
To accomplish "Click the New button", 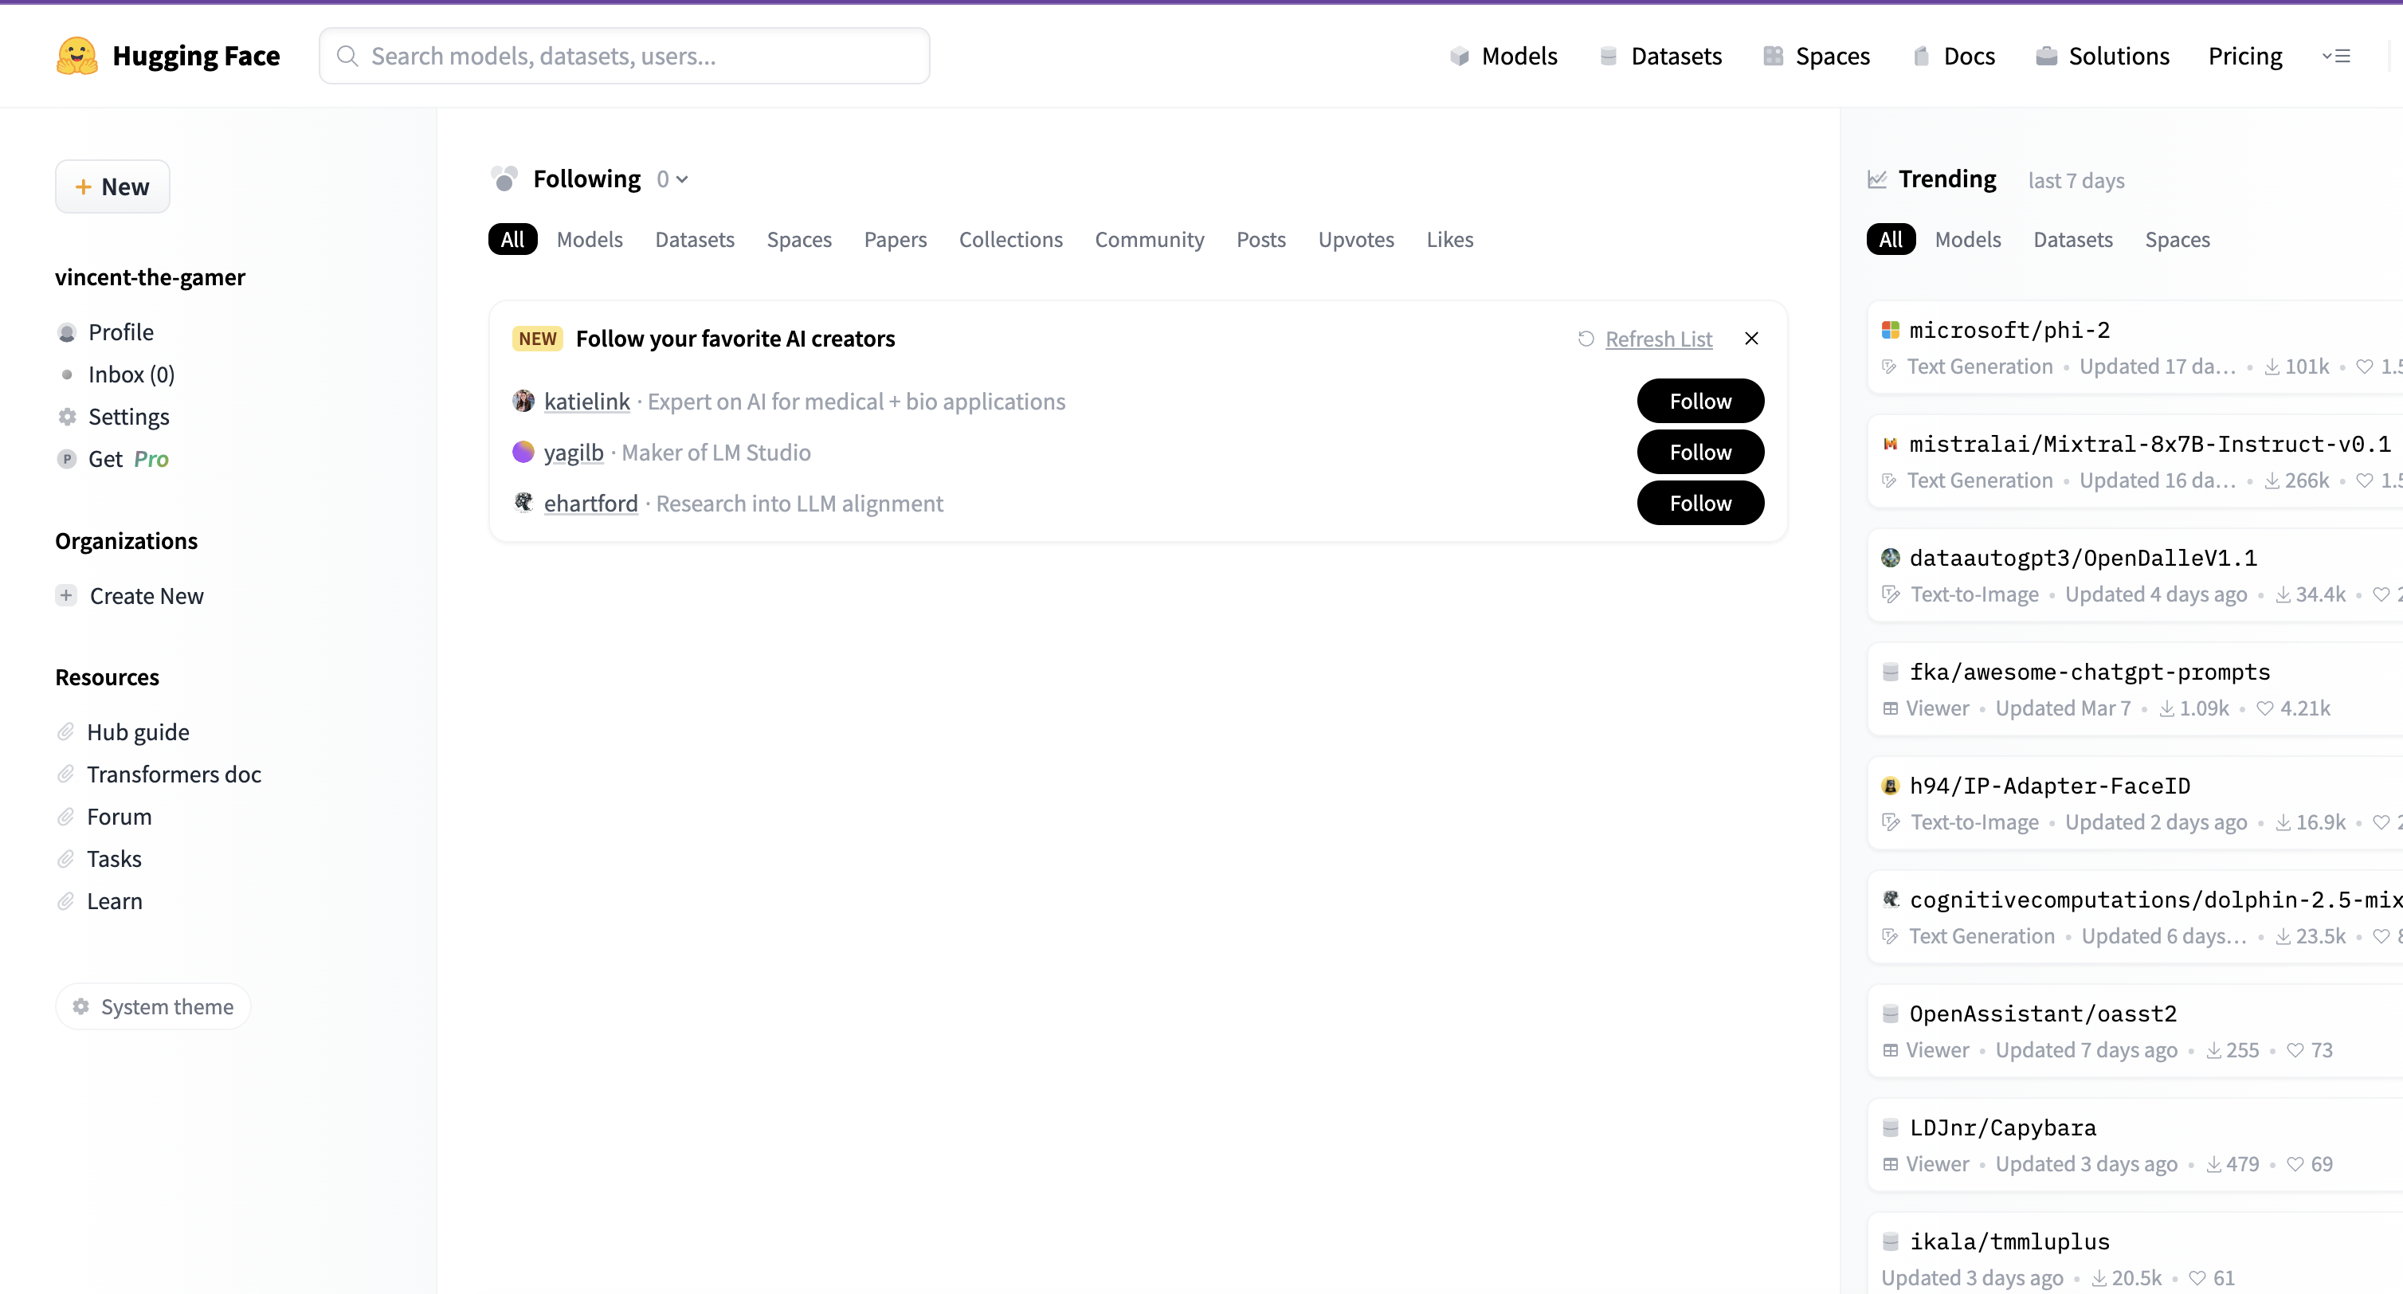I will pos(112,186).
